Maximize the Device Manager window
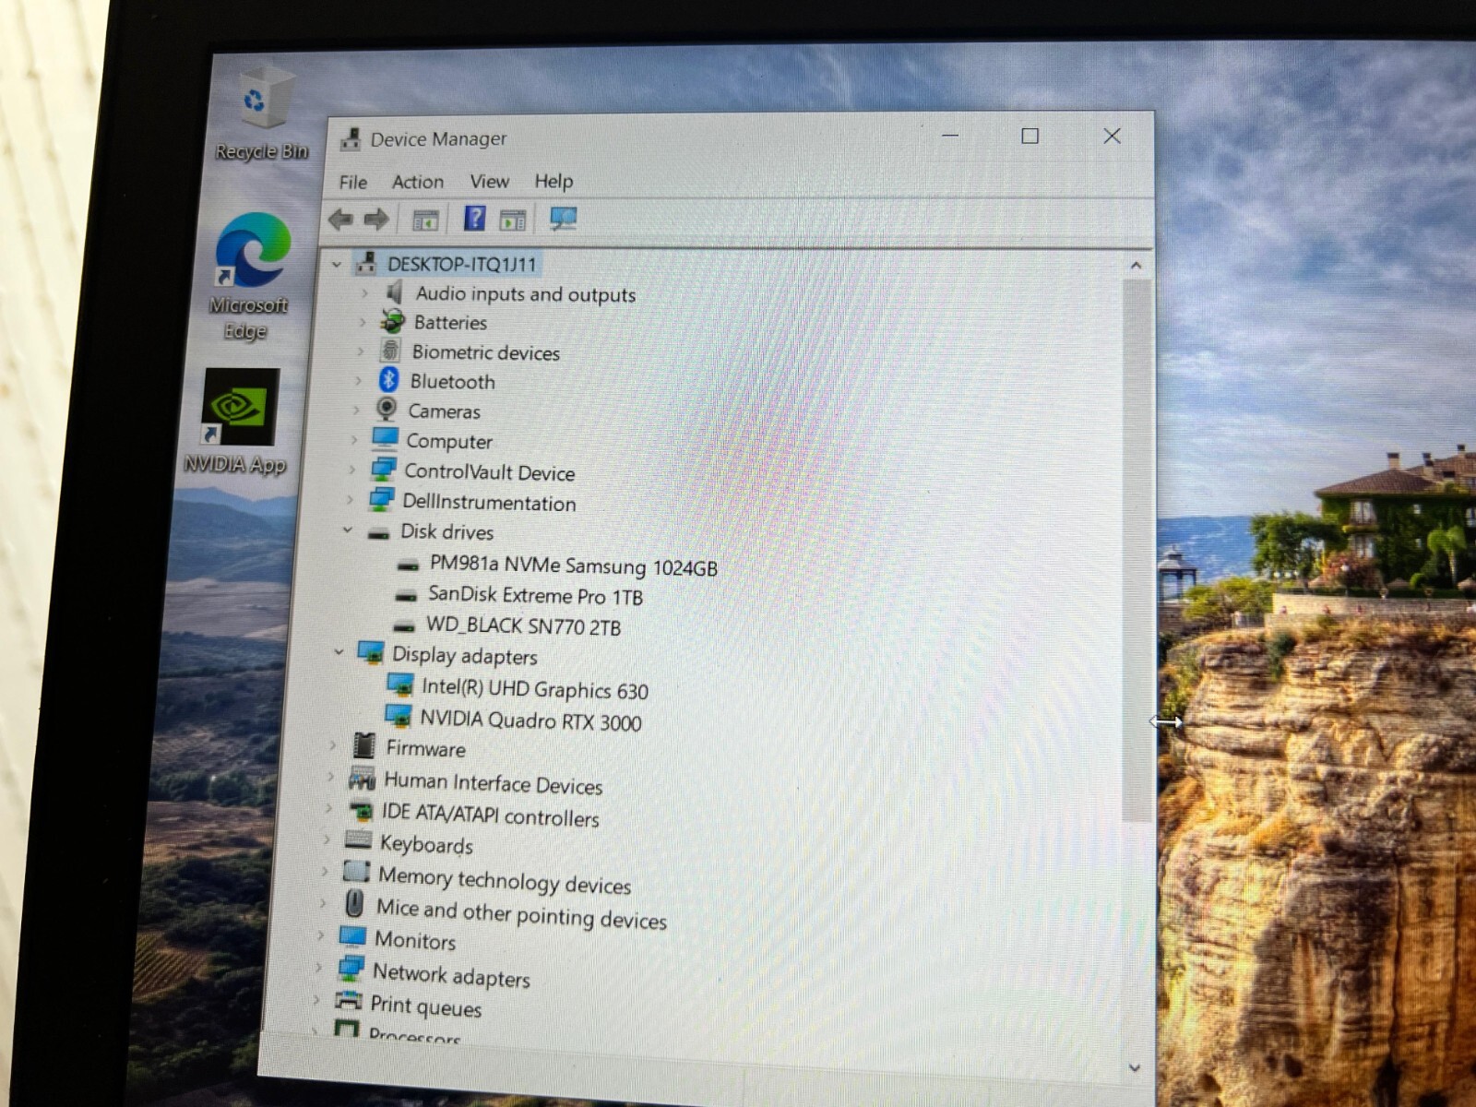 pyautogui.click(x=1030, y=137)
